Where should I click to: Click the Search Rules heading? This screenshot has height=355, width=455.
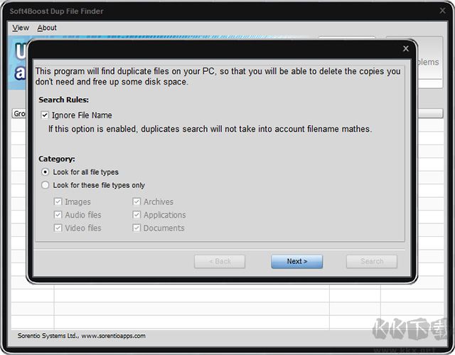point(63,100)
